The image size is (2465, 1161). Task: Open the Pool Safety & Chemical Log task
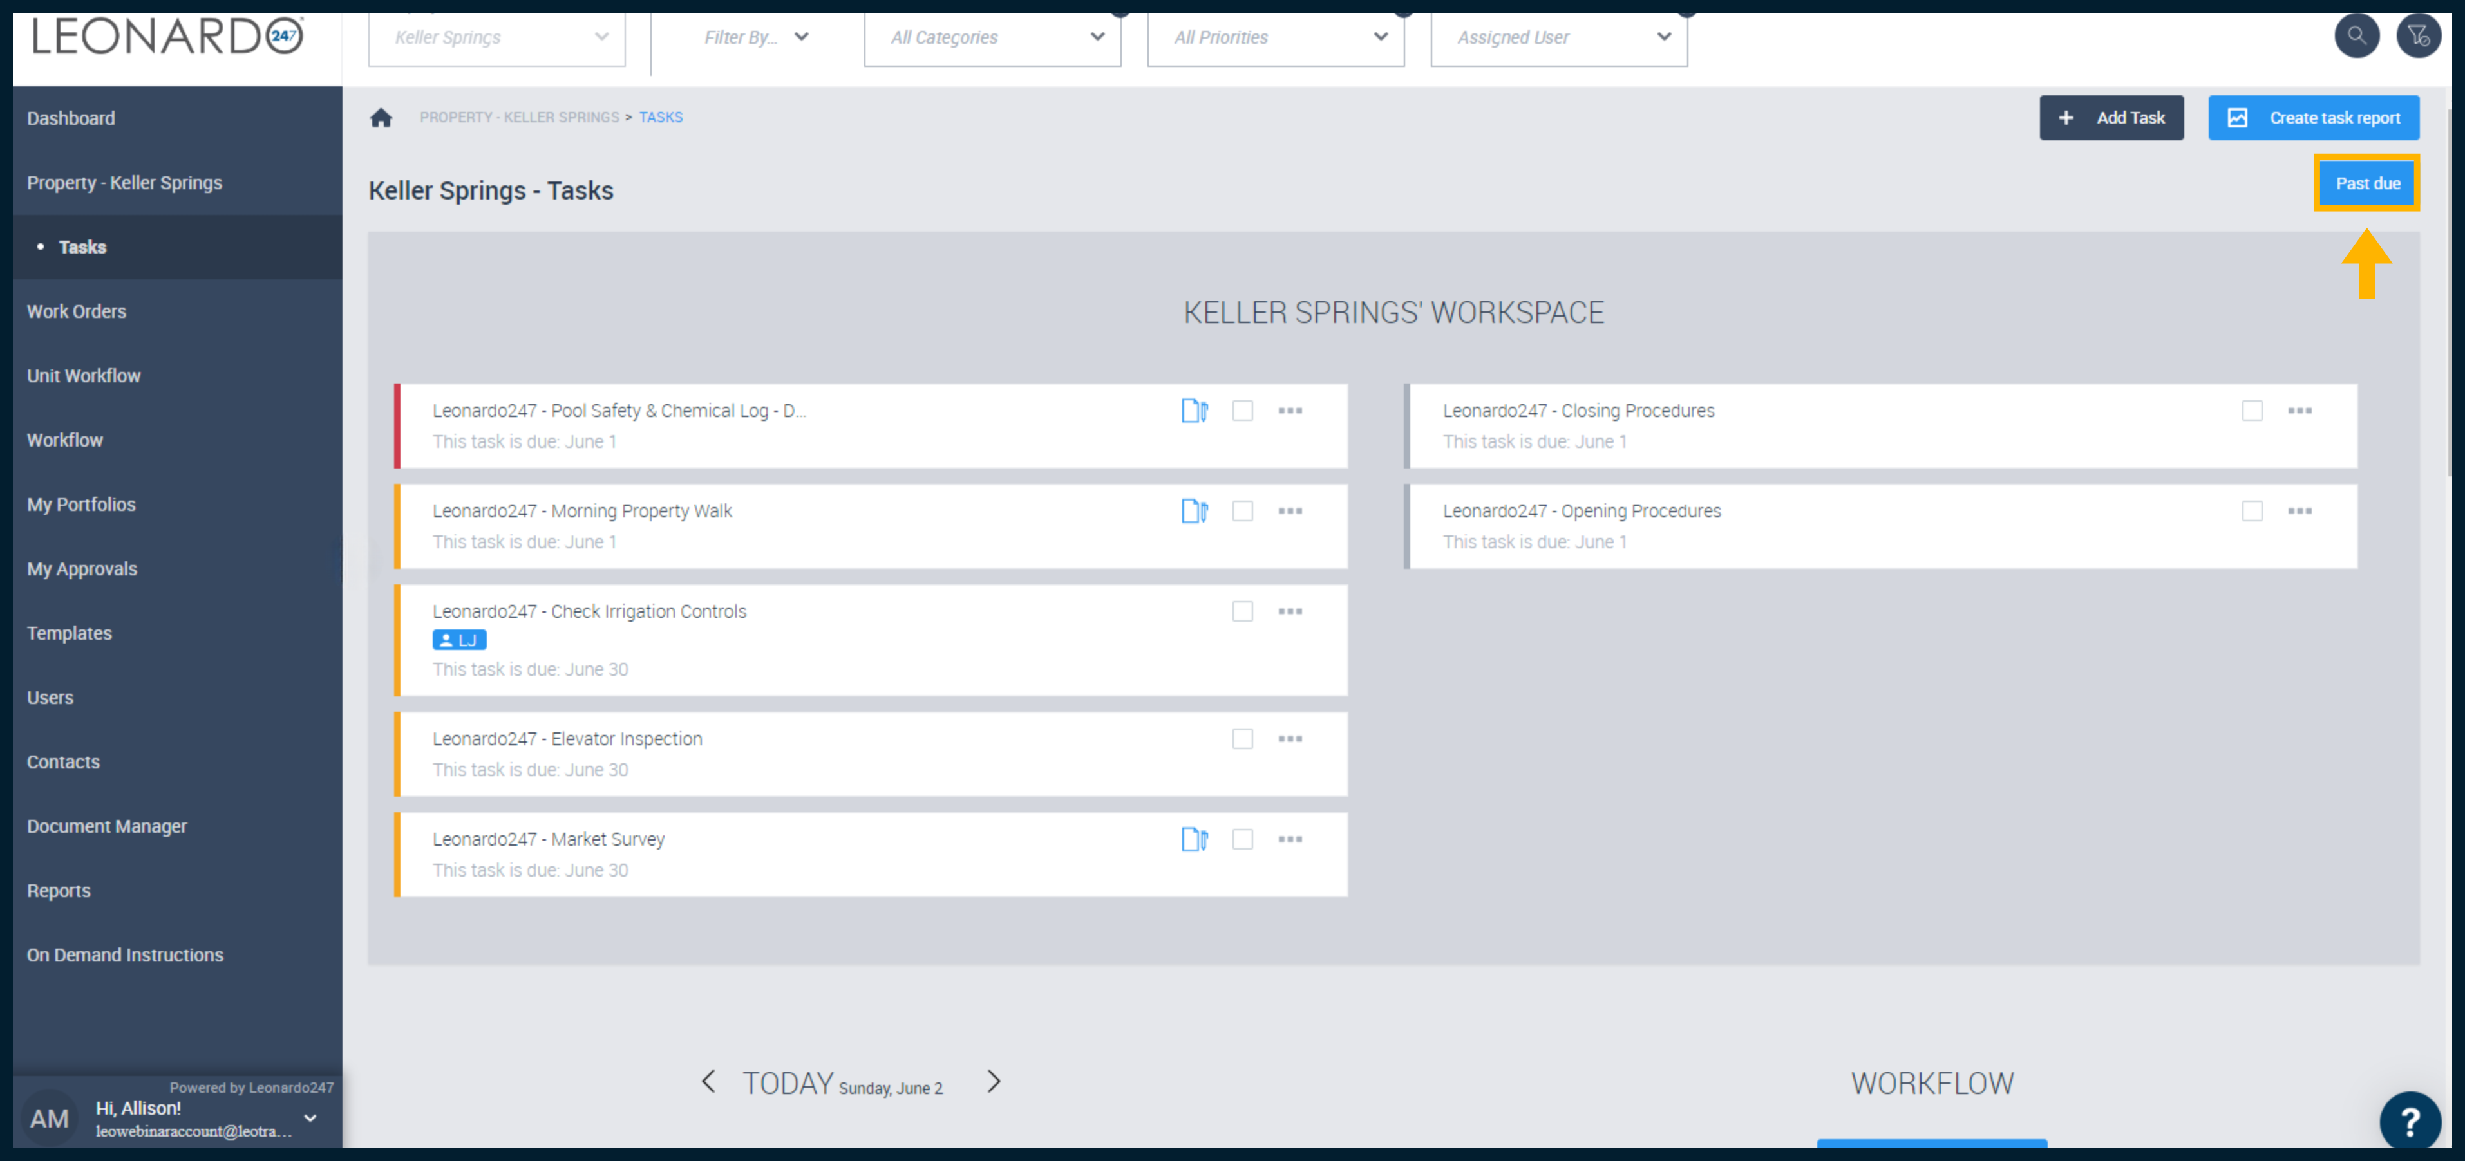pyautogui.click(x=619, y=410)
